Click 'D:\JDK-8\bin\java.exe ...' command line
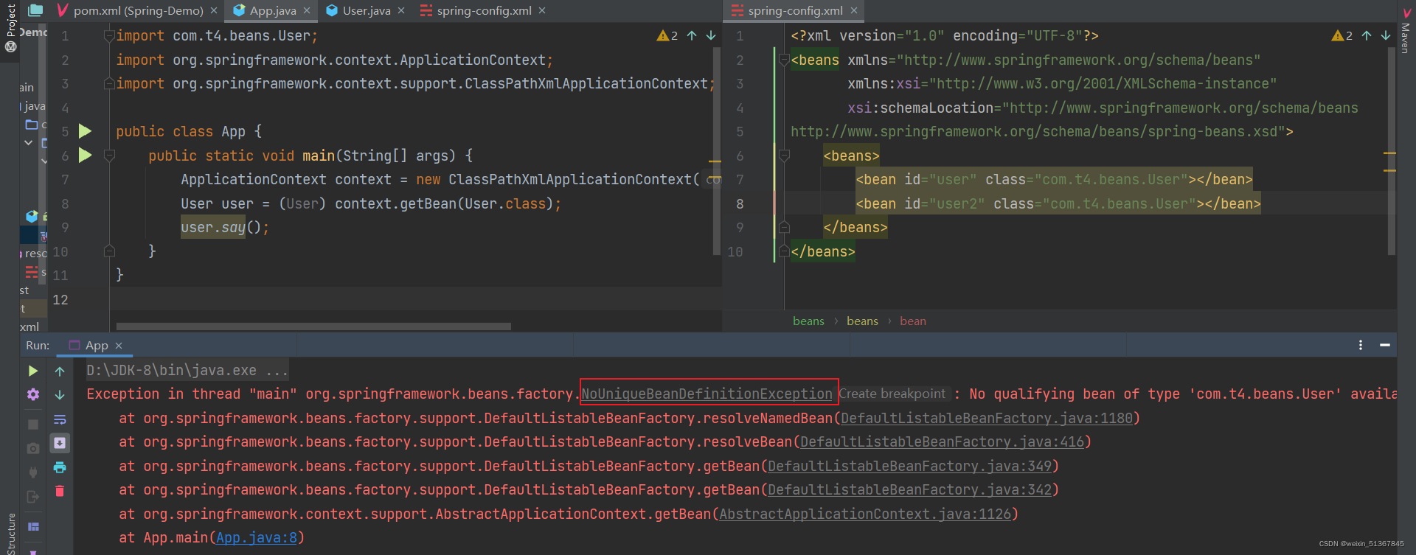 pos(187,370)
